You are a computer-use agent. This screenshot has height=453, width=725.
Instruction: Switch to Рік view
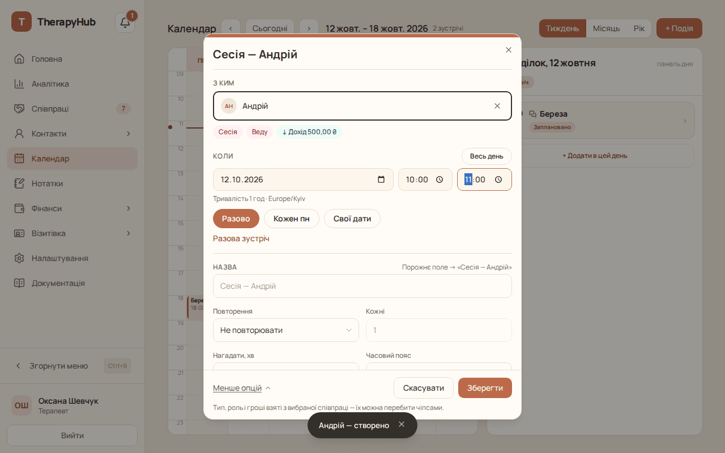click(x=639, y=28)
